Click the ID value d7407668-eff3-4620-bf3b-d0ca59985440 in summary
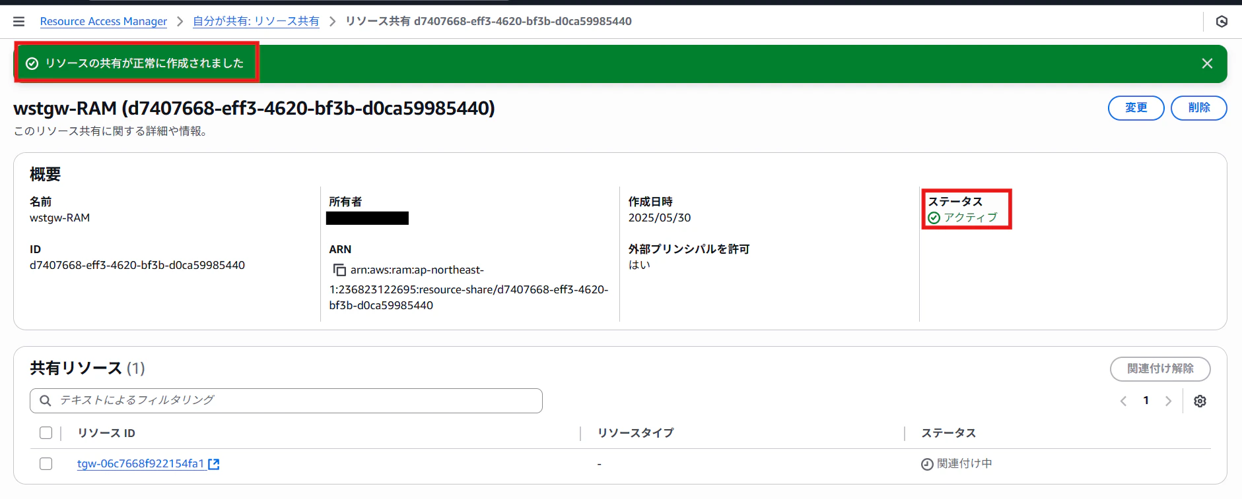Screen dimensions: 1242x499 click(x=137, y=265)
